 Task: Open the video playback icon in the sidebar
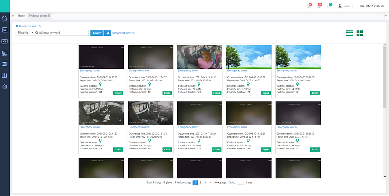pyautogui.click(x=4, y=53)
